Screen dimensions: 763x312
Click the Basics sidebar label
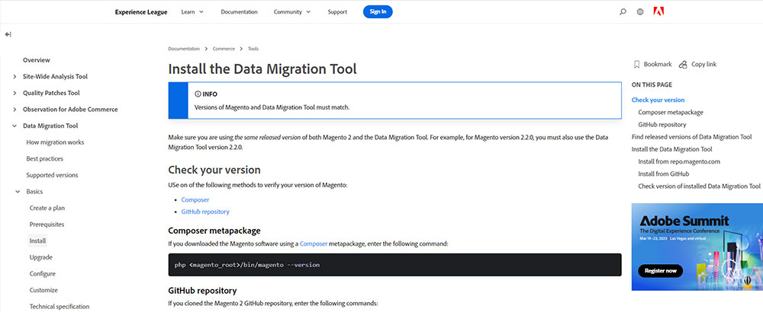(x=34, y=192)
